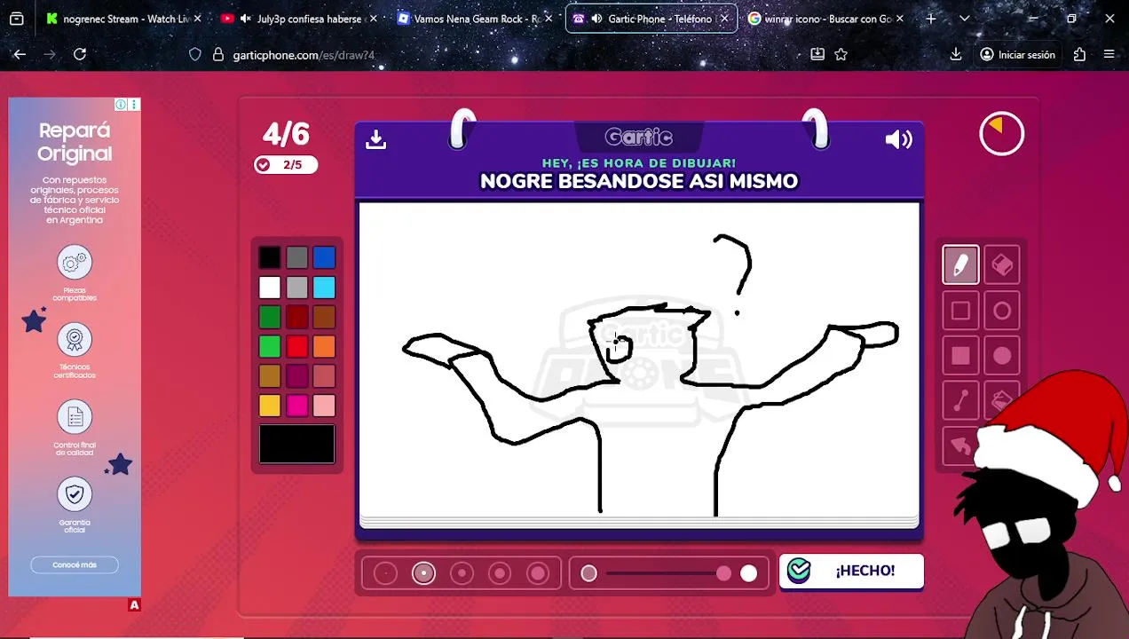Click the round countdown timer icon
The height and width of the screenshot is (639, 1129).
point(1001,133)
